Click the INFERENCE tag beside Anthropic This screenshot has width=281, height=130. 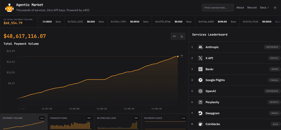[272, 47]
